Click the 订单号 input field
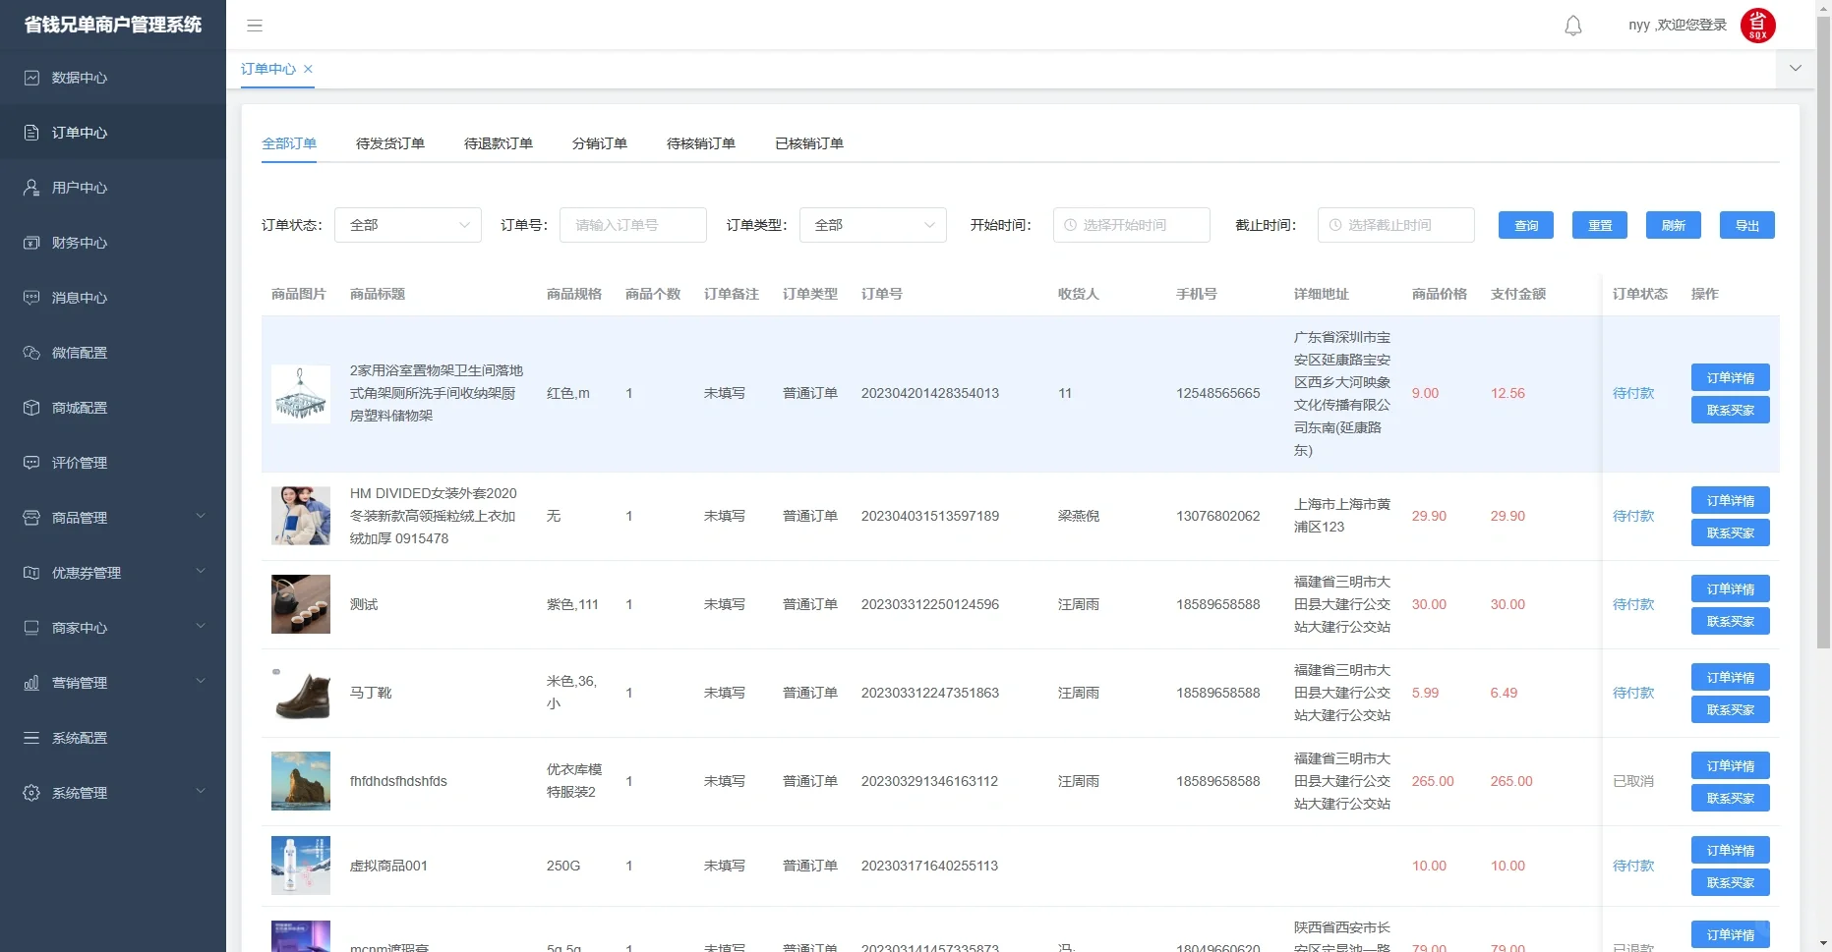 [x=632, y=225]
